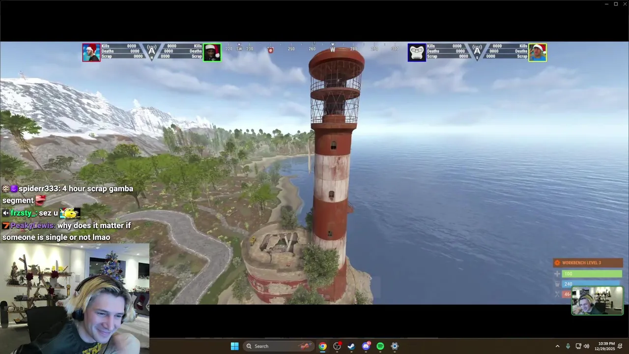This screenshot has width=629, height=354.
Task: Click chat username frzsty_
Action: [x=23, y=213]
